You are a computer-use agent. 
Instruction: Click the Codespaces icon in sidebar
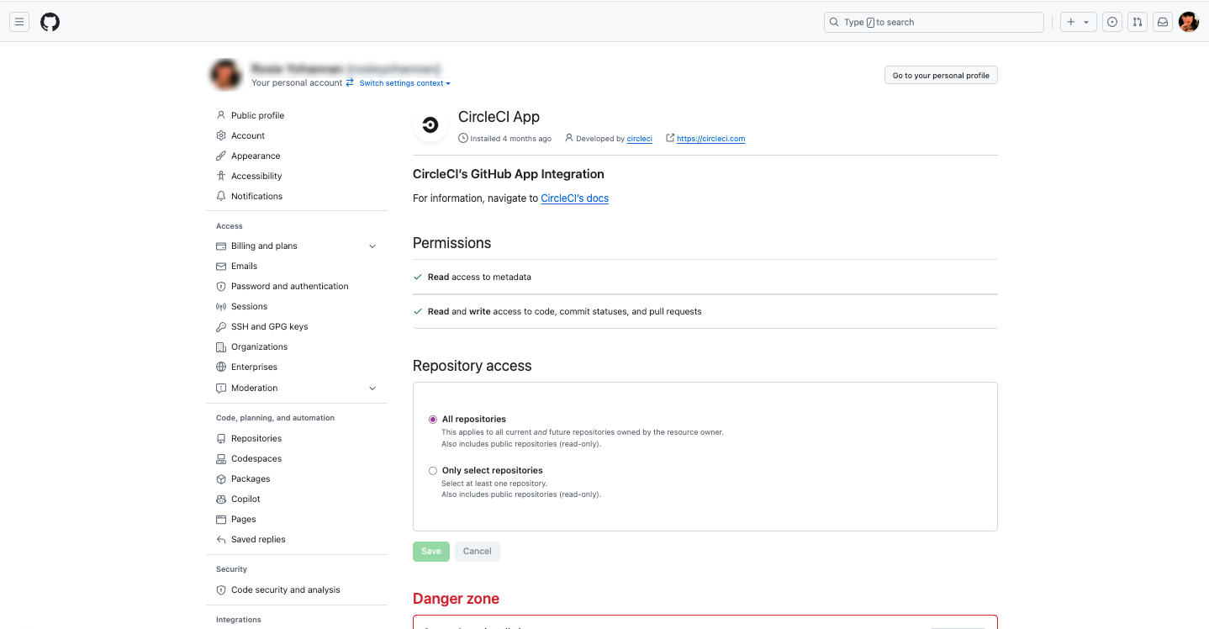[x=221, y=458]
